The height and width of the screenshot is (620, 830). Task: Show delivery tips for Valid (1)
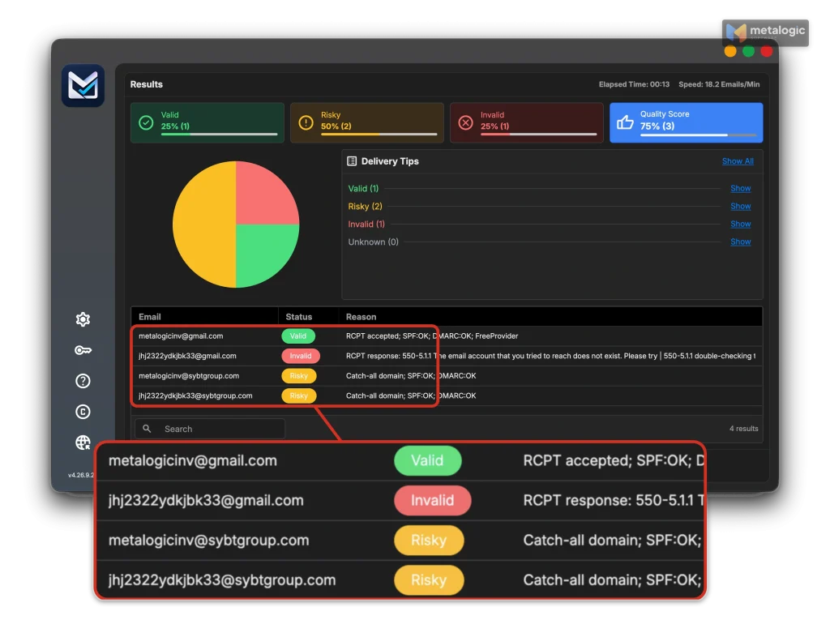pyautogui.click(x=741, y=189)
